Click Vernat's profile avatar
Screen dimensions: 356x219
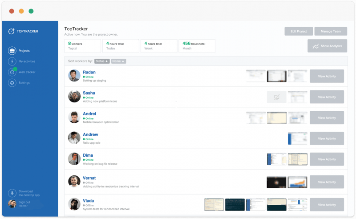tap(74, 181)
